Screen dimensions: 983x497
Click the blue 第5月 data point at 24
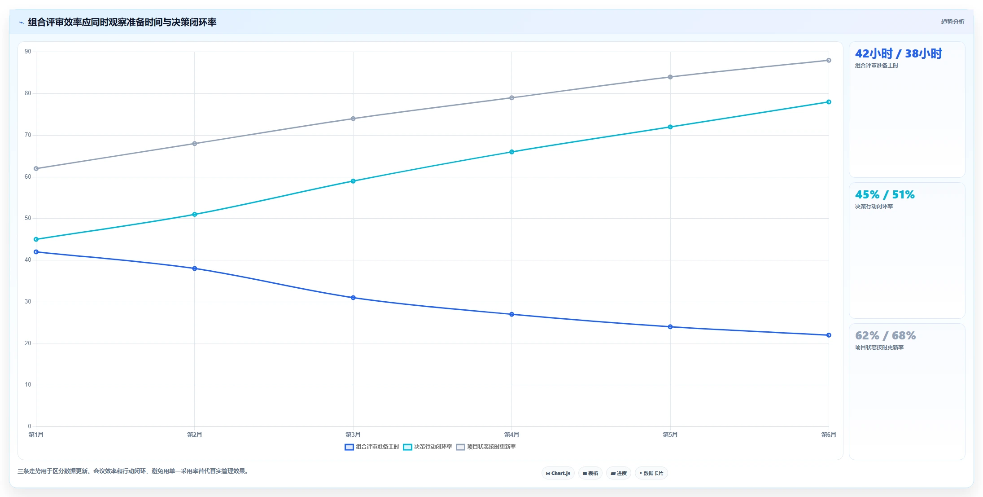670,327
